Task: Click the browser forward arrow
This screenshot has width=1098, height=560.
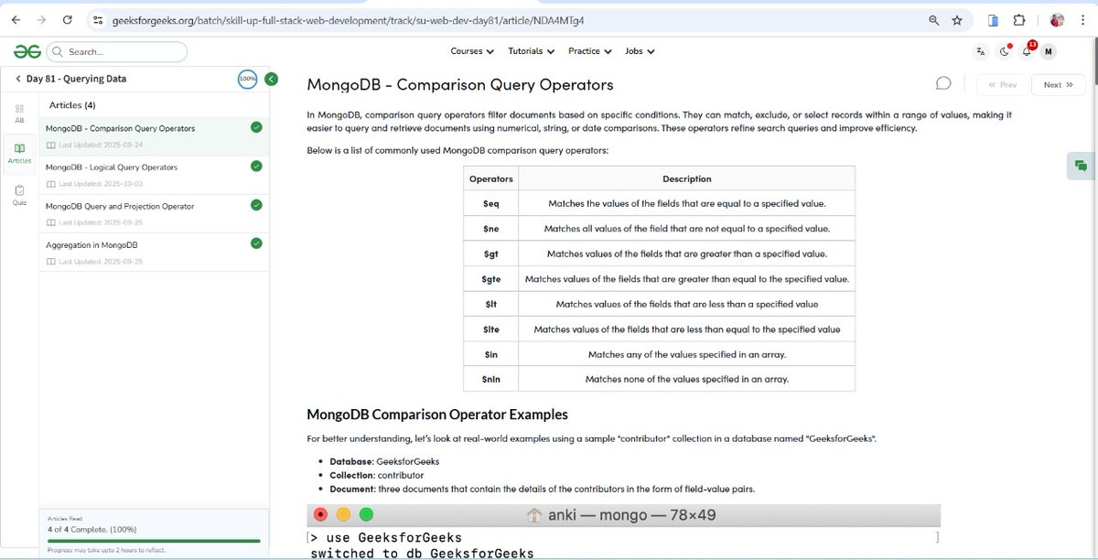Action: click(x=42, y=19)
